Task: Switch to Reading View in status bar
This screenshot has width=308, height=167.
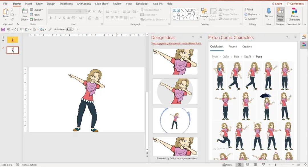Action: (x=255, y=165)
